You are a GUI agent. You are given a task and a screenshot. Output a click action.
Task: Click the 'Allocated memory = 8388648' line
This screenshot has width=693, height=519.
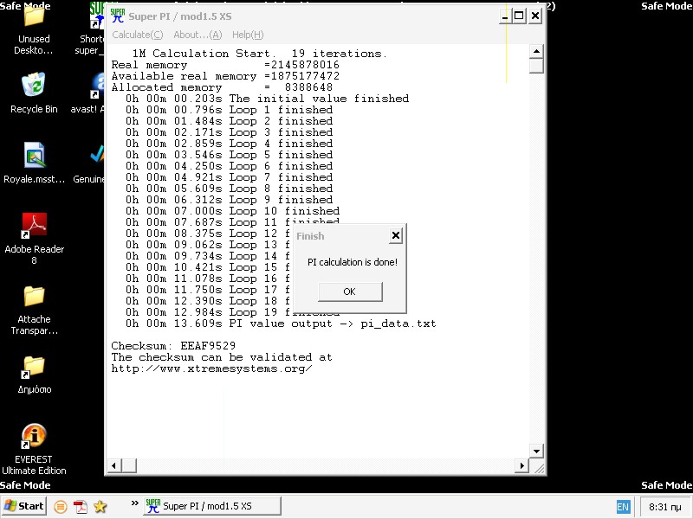222,87
